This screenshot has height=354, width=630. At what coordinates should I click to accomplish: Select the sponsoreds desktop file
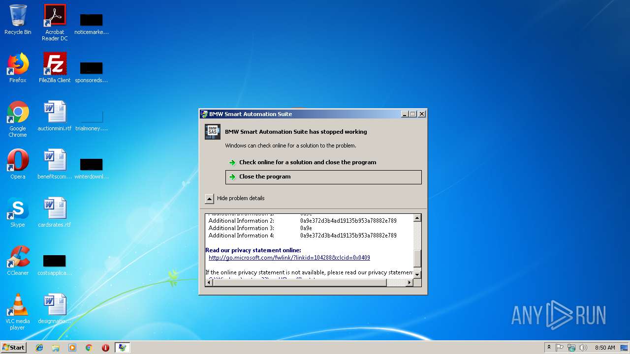pos(92,72)
